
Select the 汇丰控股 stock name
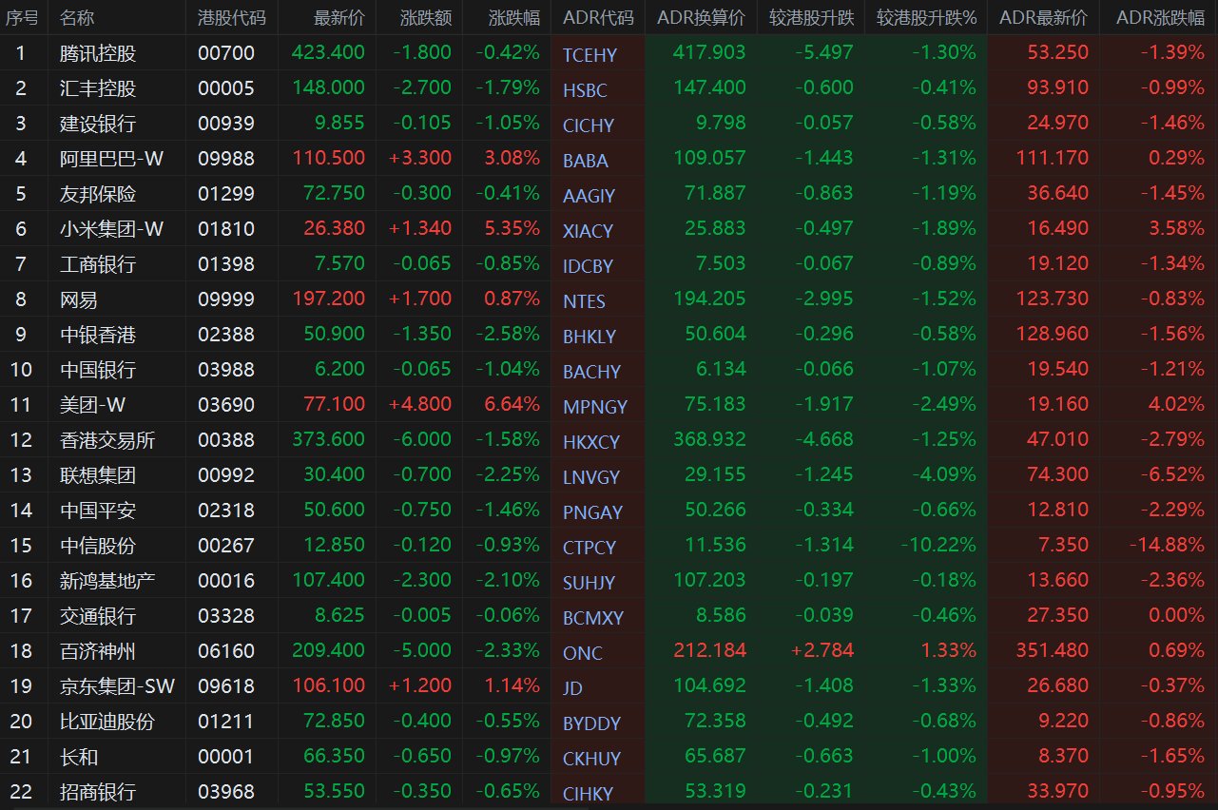[98, 88]
